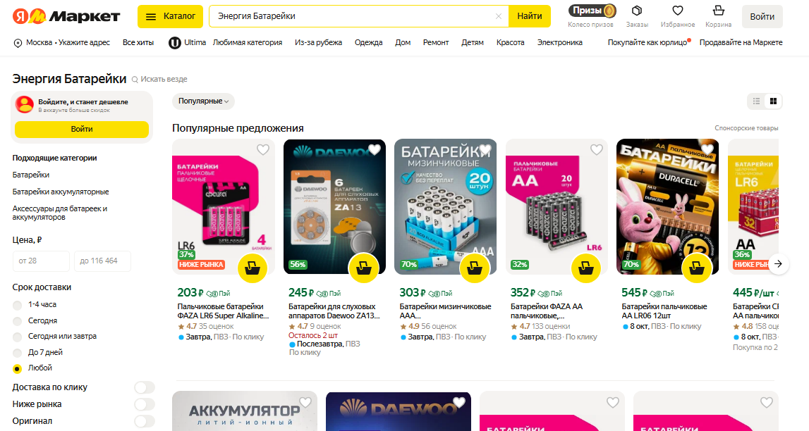Add the FAZA LR6 203₽ batteries to cart
The height and width of the screenshot is (431, 809).
253,268
